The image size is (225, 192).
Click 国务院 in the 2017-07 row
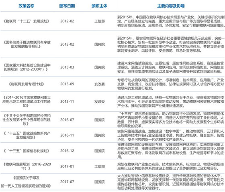[100, 182]
